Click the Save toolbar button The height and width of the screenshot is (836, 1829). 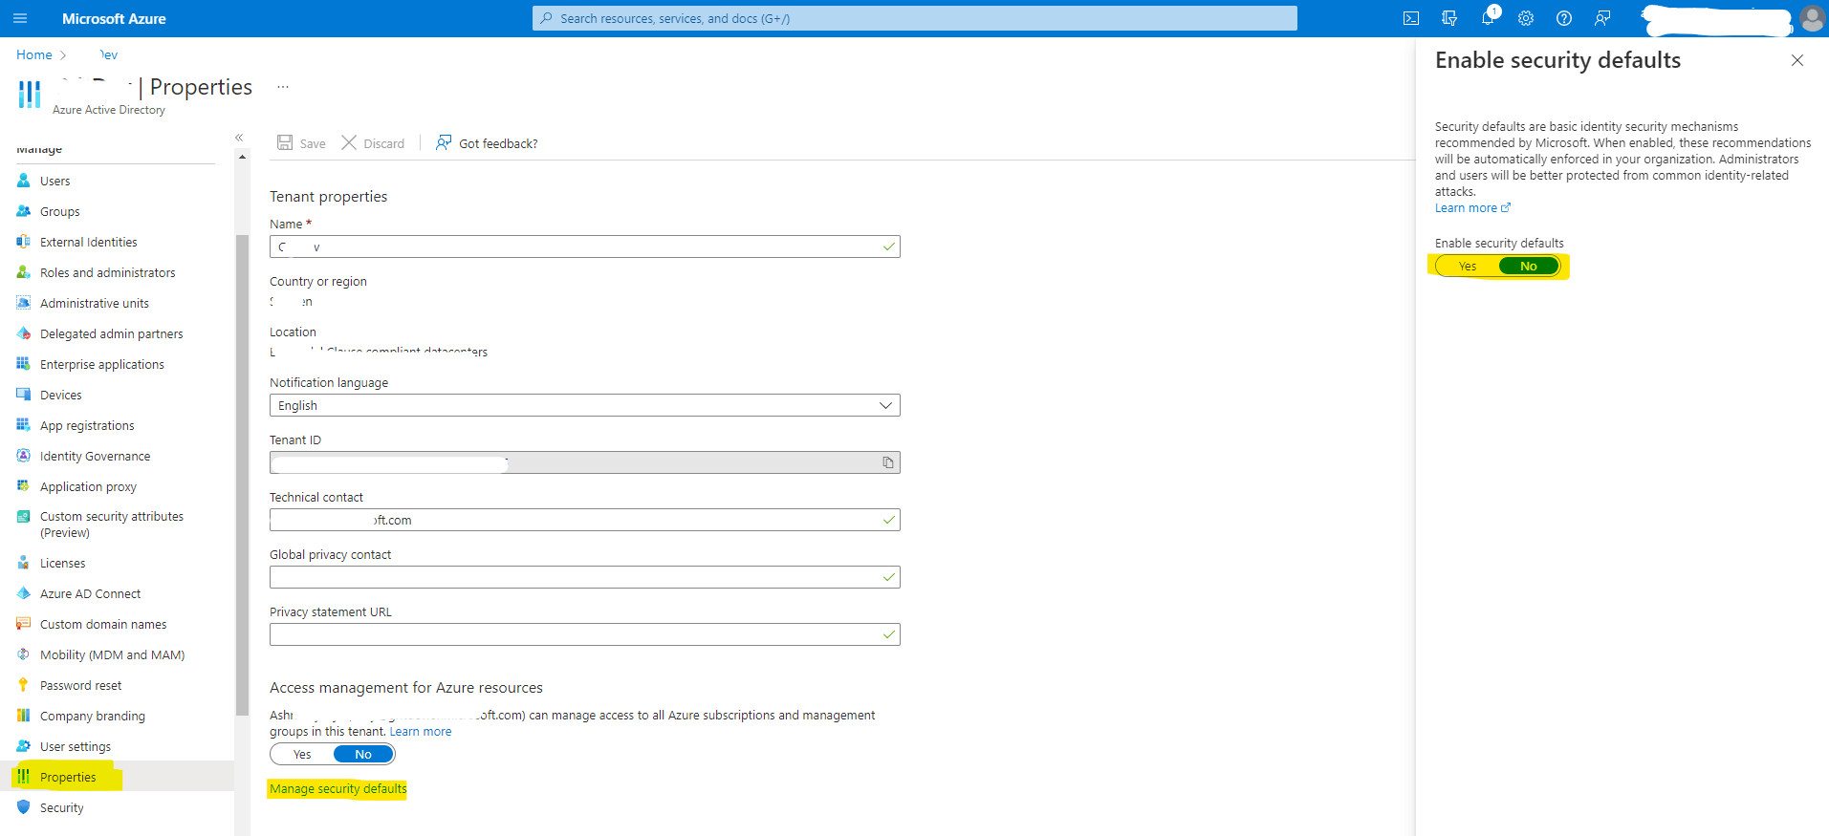(301, 143)
